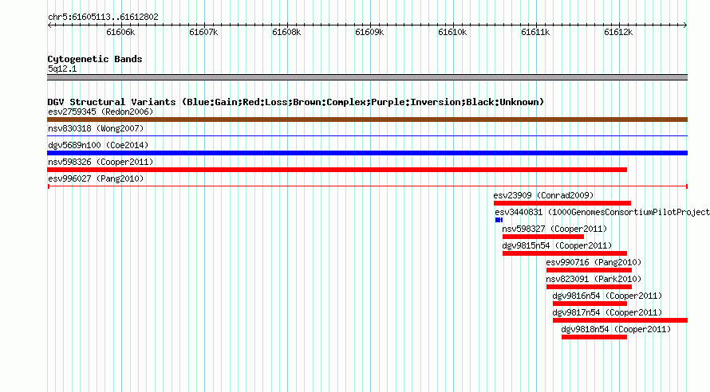Click the nsv823091 (Park2010) label
This screenshot has width=710, height=392.
point(594,279)
